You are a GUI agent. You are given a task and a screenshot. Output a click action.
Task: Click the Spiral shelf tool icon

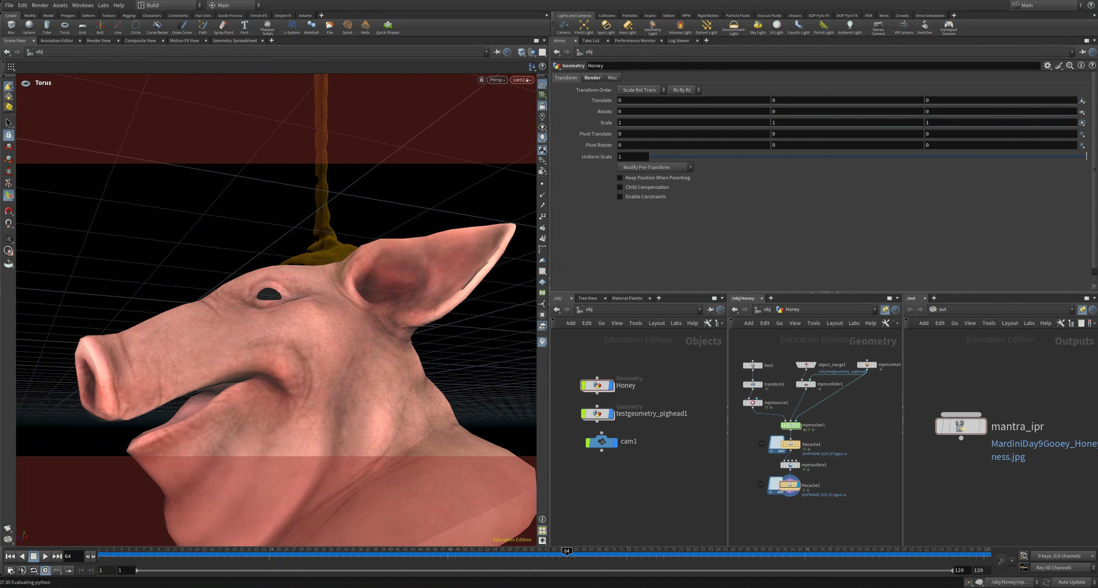pyautogui.click(x=347, y=27)
